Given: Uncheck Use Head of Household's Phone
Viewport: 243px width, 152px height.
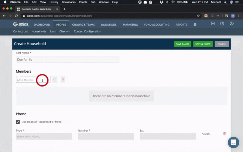Looking at the screenshot, I should 18,122.
